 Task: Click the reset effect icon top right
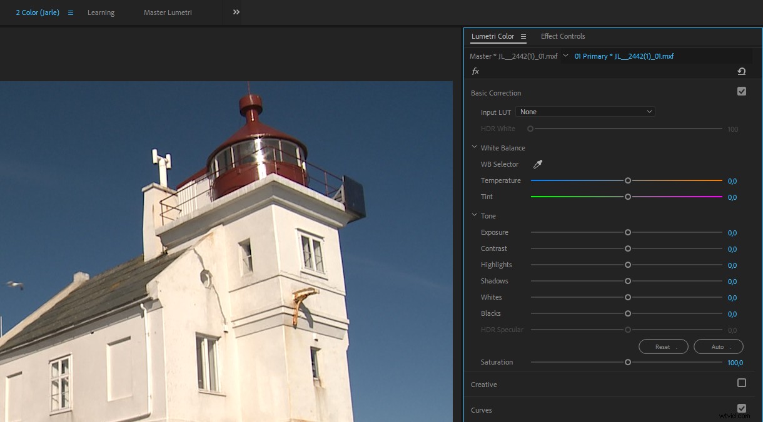coord(742,71)
